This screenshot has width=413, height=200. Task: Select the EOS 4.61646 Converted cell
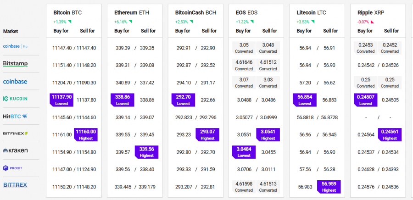click(244, 65)
